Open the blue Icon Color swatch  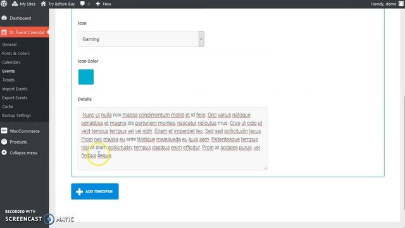(x=86, y=77)
